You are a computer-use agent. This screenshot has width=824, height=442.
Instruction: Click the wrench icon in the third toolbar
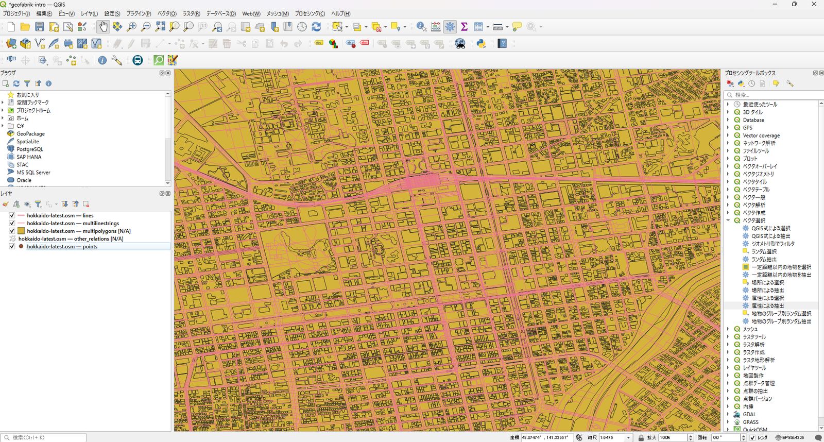(x=117, y=60)
